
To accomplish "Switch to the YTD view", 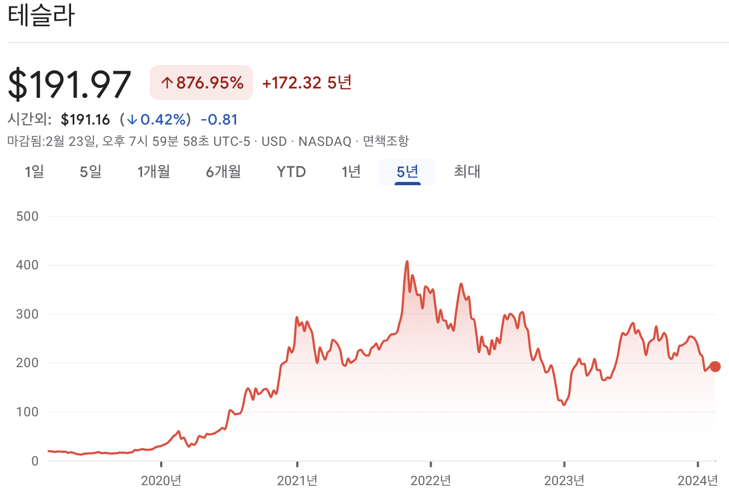I will (290, 172).
